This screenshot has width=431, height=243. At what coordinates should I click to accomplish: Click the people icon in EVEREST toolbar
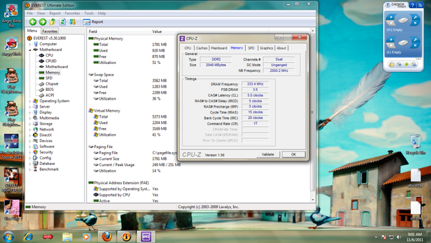[73, 22]
